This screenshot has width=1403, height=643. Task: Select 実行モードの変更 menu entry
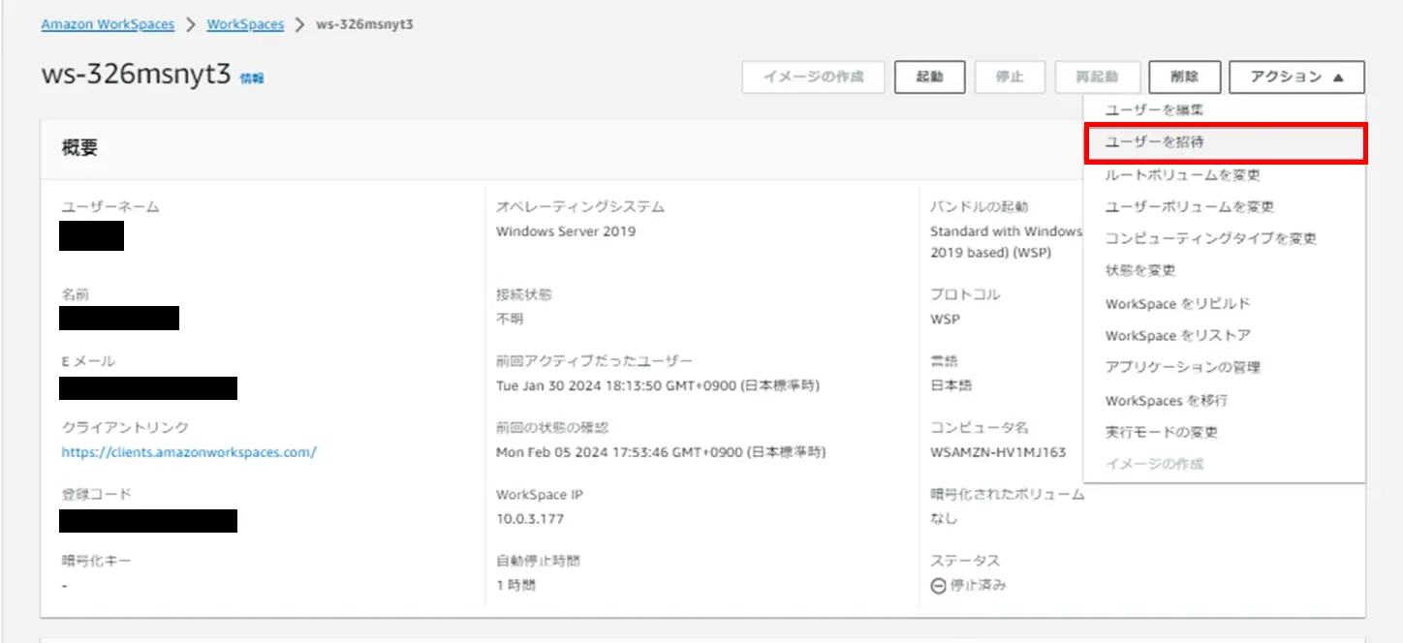pos(1162,432)
